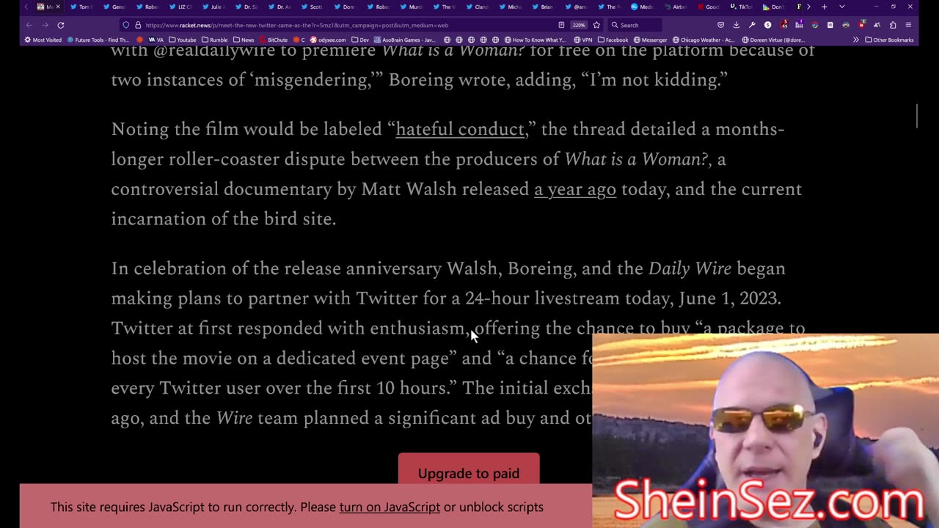Image resolution: width=939 pixels, height=528 pixels.
Task: Open the Pocket save icon
Action: point(721,25)
